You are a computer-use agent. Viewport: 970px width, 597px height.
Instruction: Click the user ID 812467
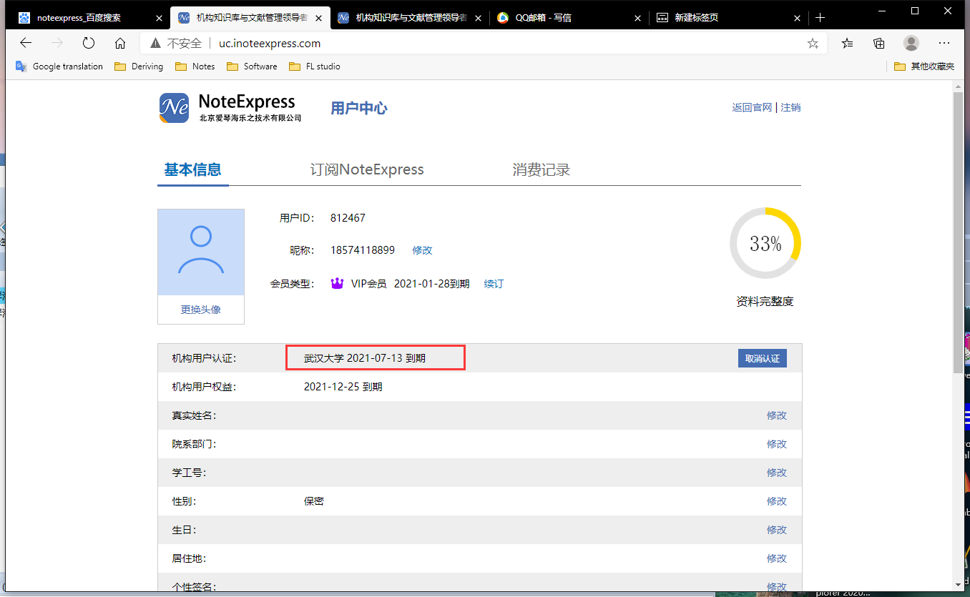coord(348,218)
